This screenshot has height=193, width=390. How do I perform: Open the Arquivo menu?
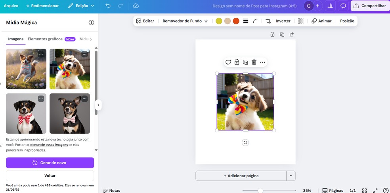(11, 6)
